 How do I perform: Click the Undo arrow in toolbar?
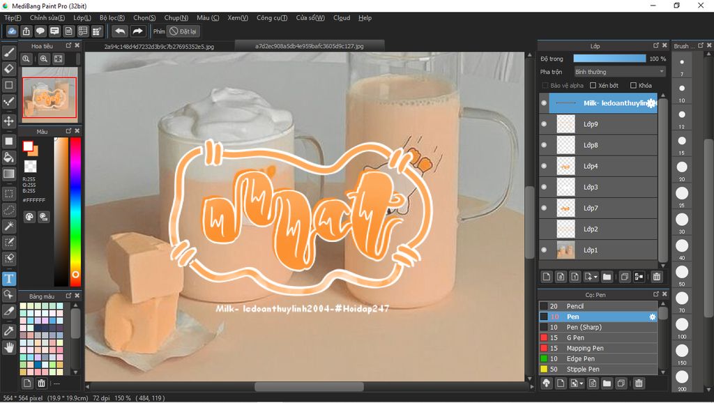click(120, 31)
